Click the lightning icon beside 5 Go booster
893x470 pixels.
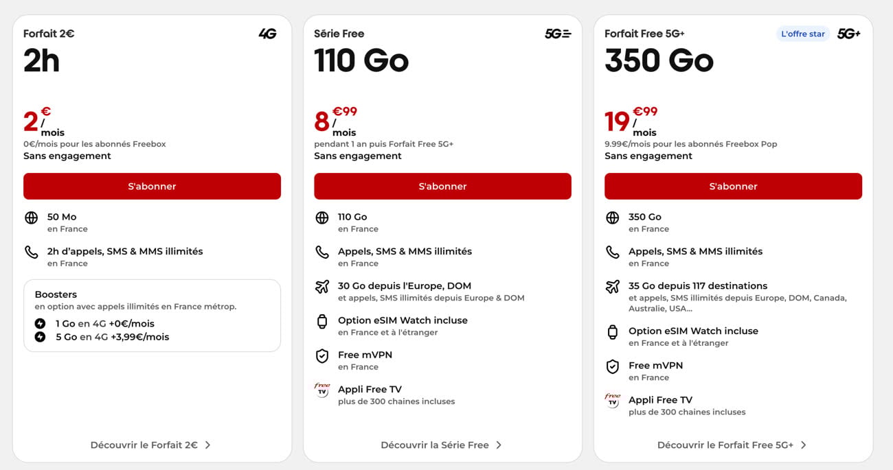pyautogui.click(x=41, y=337)
